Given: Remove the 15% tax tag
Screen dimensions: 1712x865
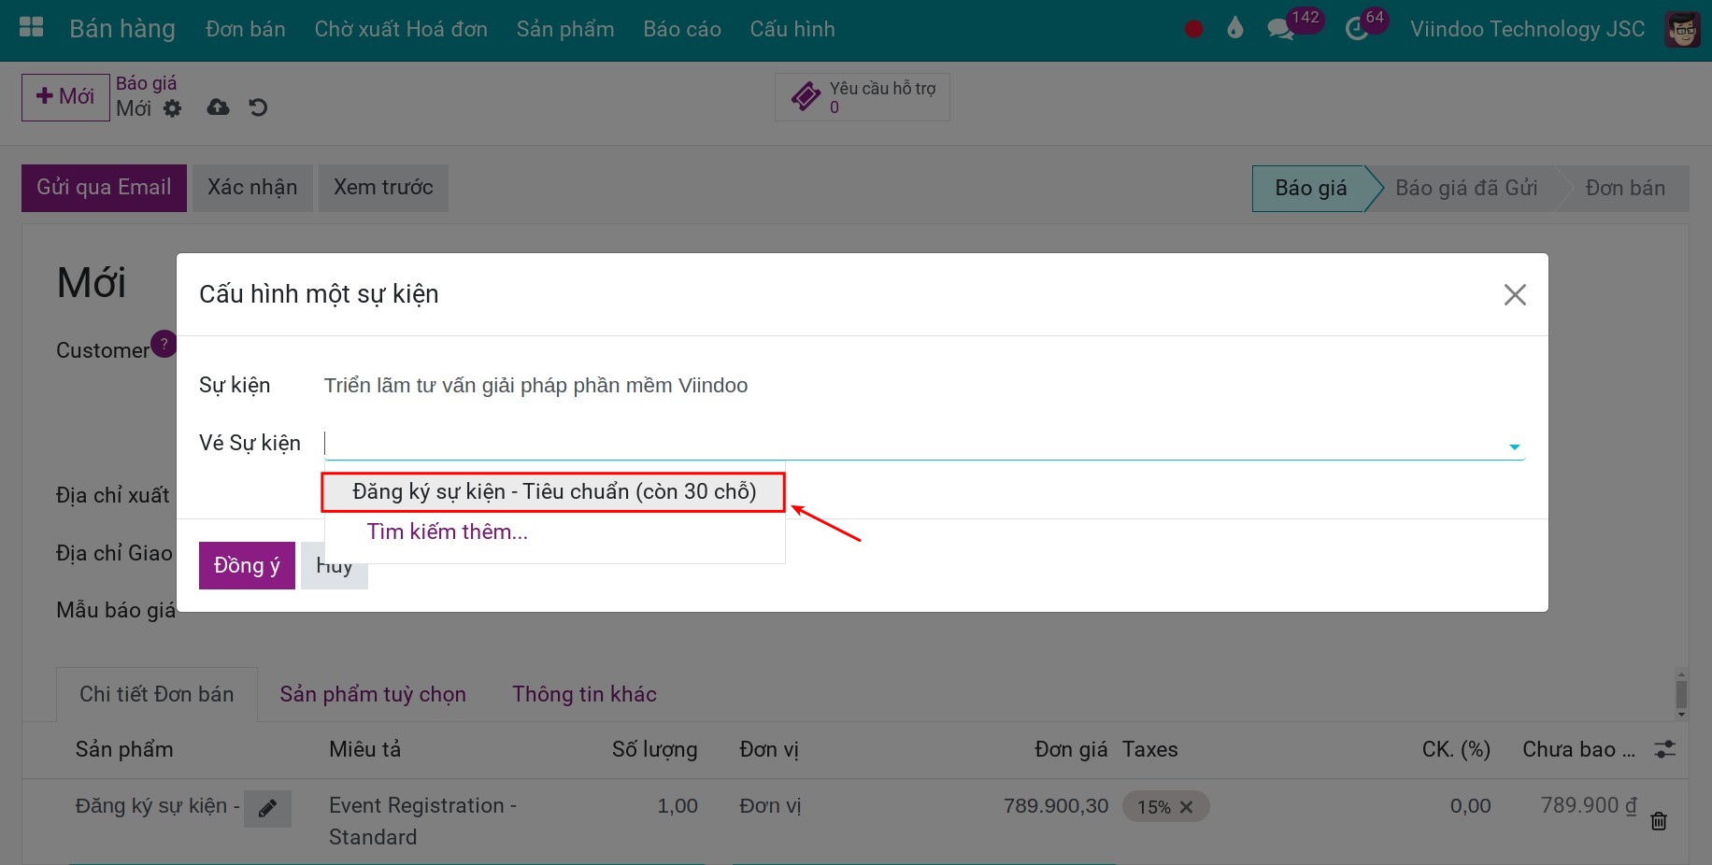Looking at the screenshot, I should (1186, 807).
